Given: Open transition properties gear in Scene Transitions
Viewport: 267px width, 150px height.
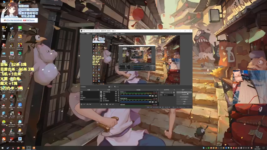Looking at the screenshot, I should (x=174, y=93).
